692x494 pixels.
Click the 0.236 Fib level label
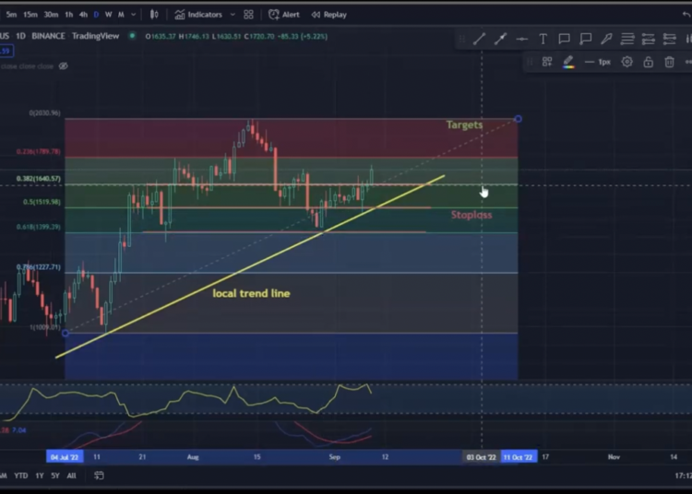coord(39,151)
